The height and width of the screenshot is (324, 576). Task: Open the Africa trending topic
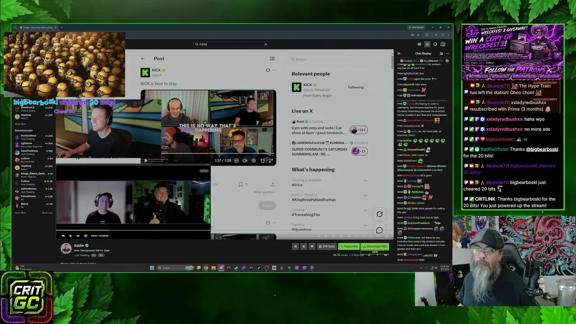coord(297,185)
